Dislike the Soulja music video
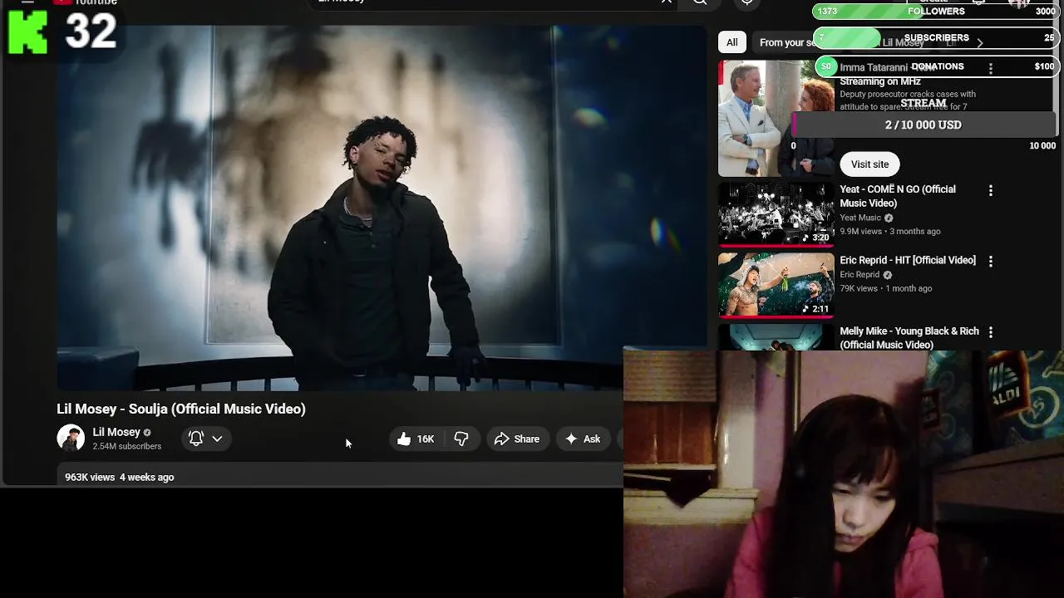The height and width of the screenshot is (598, 1064). 461,439
